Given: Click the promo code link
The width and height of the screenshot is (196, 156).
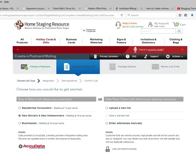Looking at the screenshot, I should (156, 50).
